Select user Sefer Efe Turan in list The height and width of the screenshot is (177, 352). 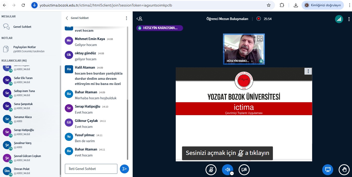tap(30, 80)
